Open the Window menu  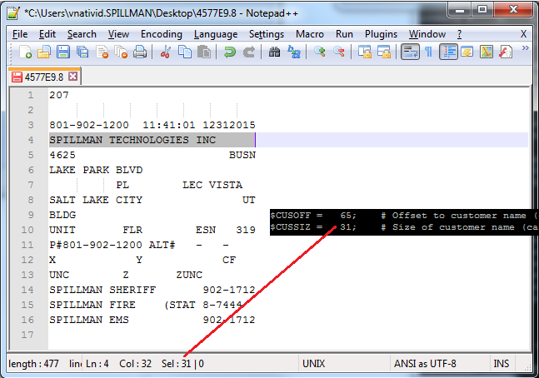click(427, 34)
